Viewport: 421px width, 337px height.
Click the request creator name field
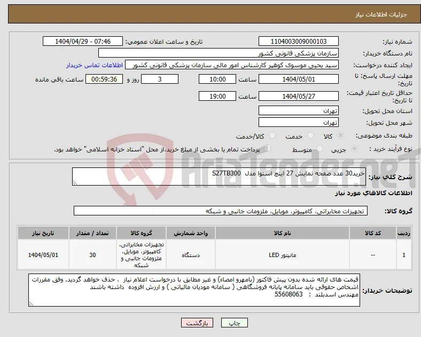232,65
